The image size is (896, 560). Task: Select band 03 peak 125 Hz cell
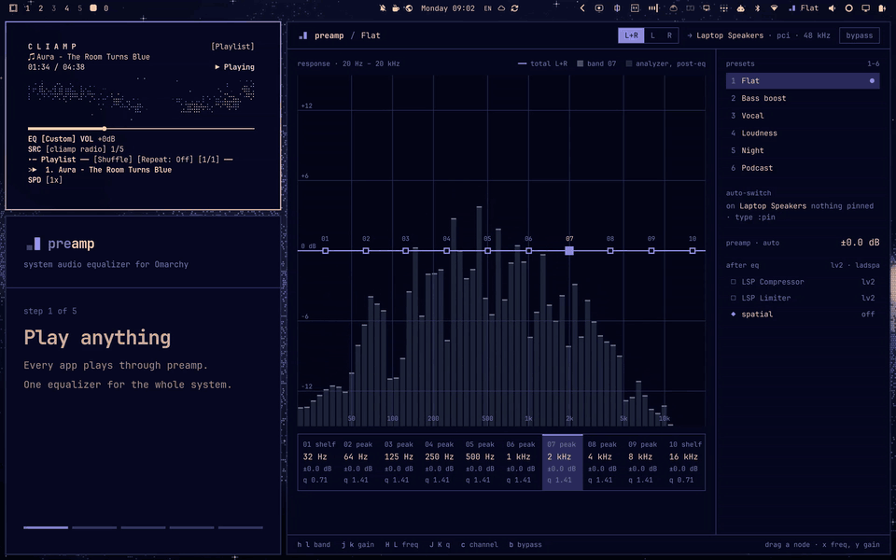399,462
